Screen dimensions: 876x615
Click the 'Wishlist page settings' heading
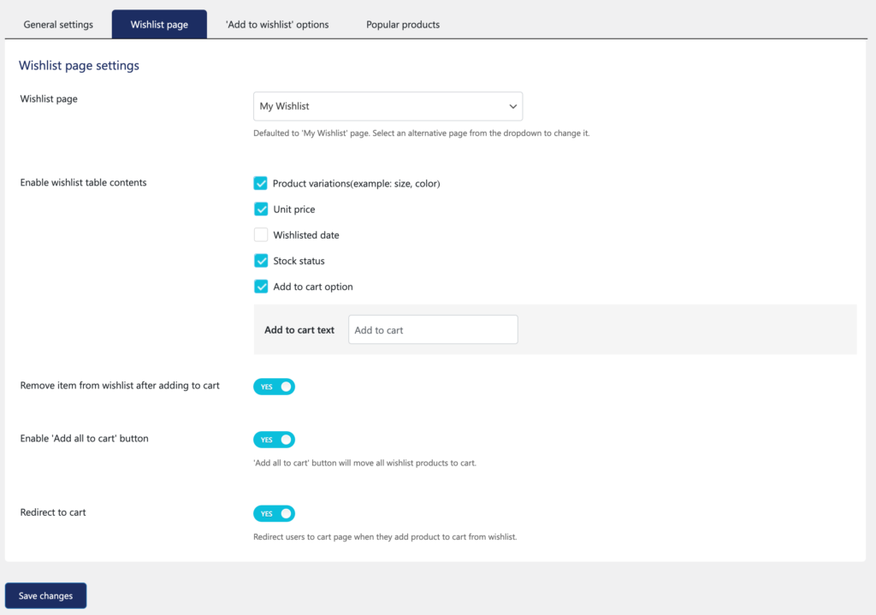pyautogui.click(x=79, y=65)
